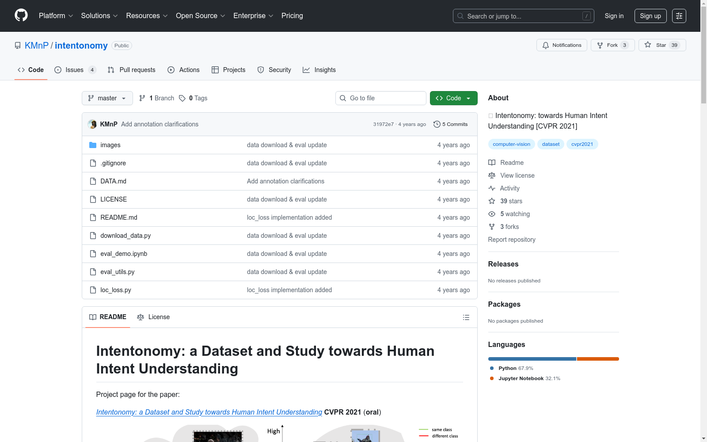This screenshot has width=707, height=442.
Task: Click the eval_demo.ipynb file icon
Action: [93, 254]
